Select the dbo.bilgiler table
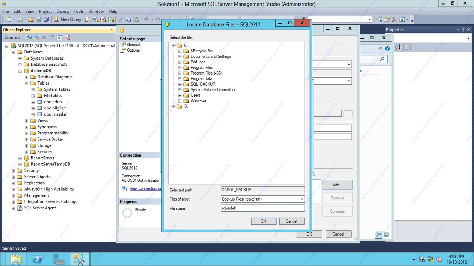Screen dimensions: 474x266 click(54, 108)
